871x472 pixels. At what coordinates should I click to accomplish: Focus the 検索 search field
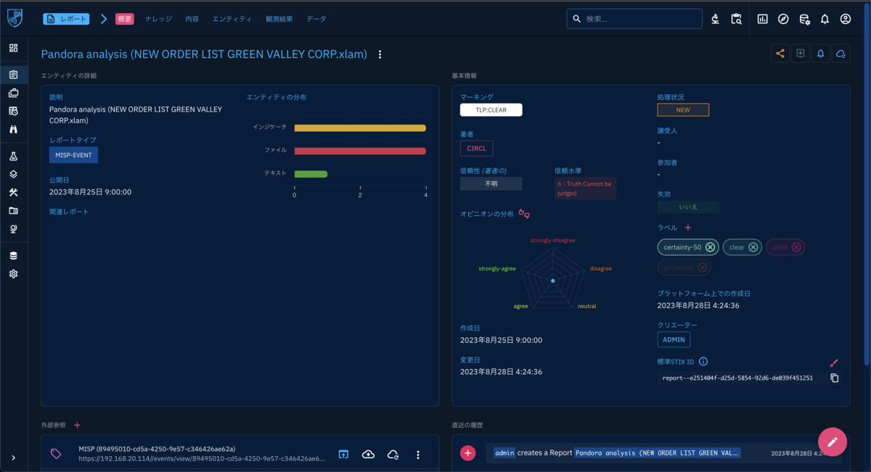pos(634,19)
